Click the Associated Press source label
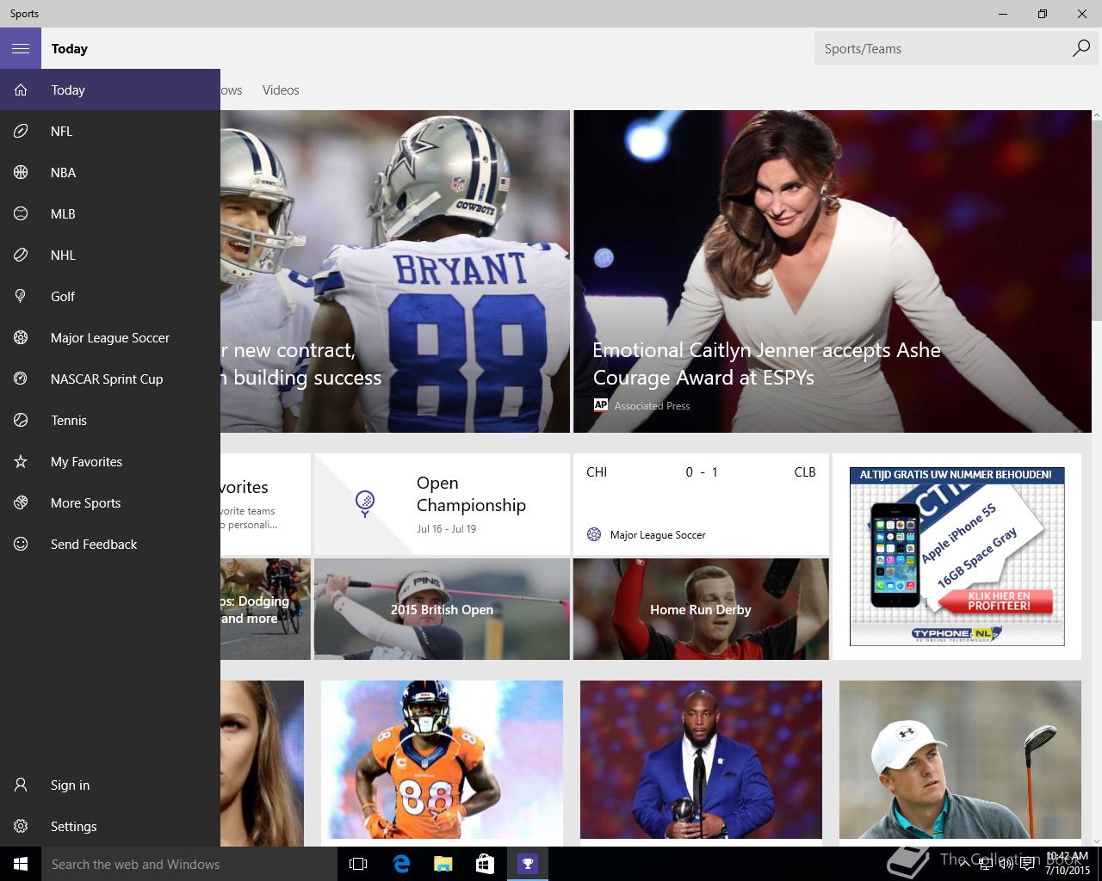The image size is (1102, 881). pyautogui.click(x=652, y=405)
